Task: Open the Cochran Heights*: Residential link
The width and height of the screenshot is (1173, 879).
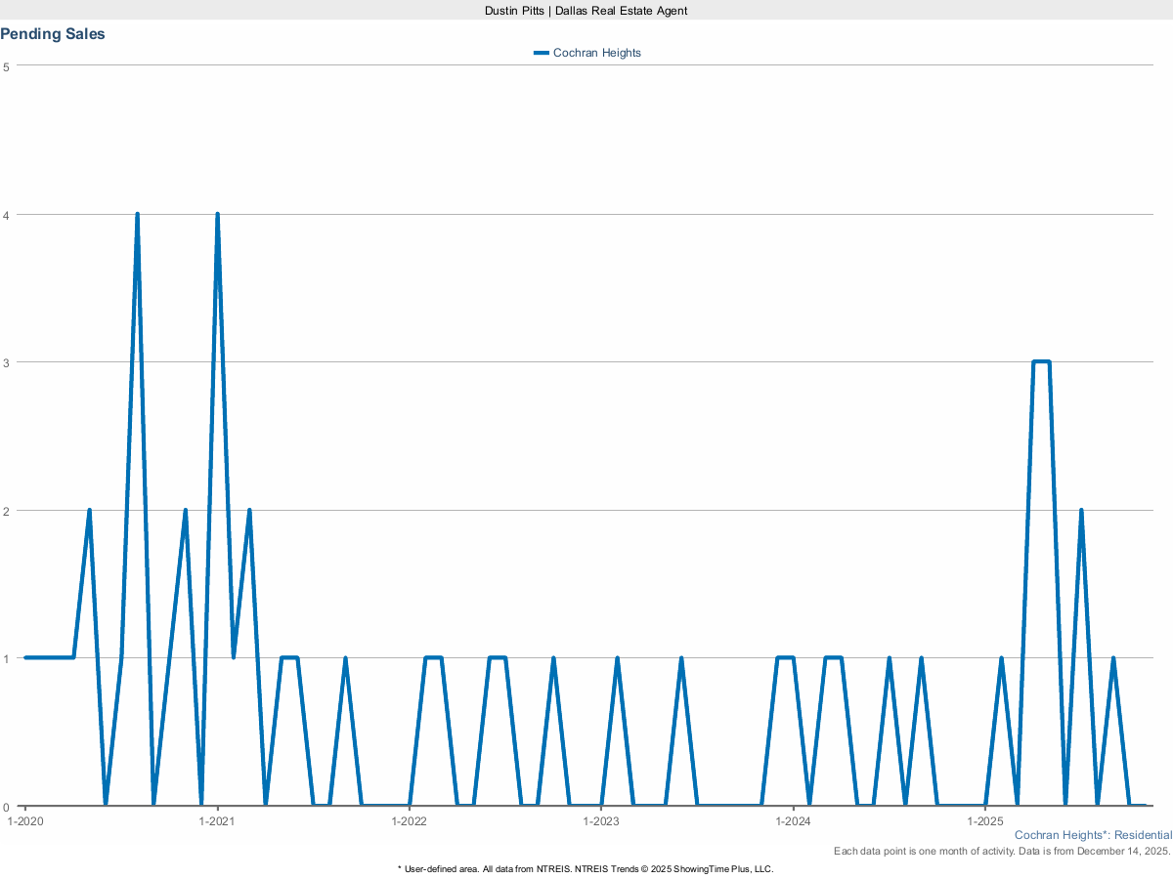Action: (x=1093, y=835)
